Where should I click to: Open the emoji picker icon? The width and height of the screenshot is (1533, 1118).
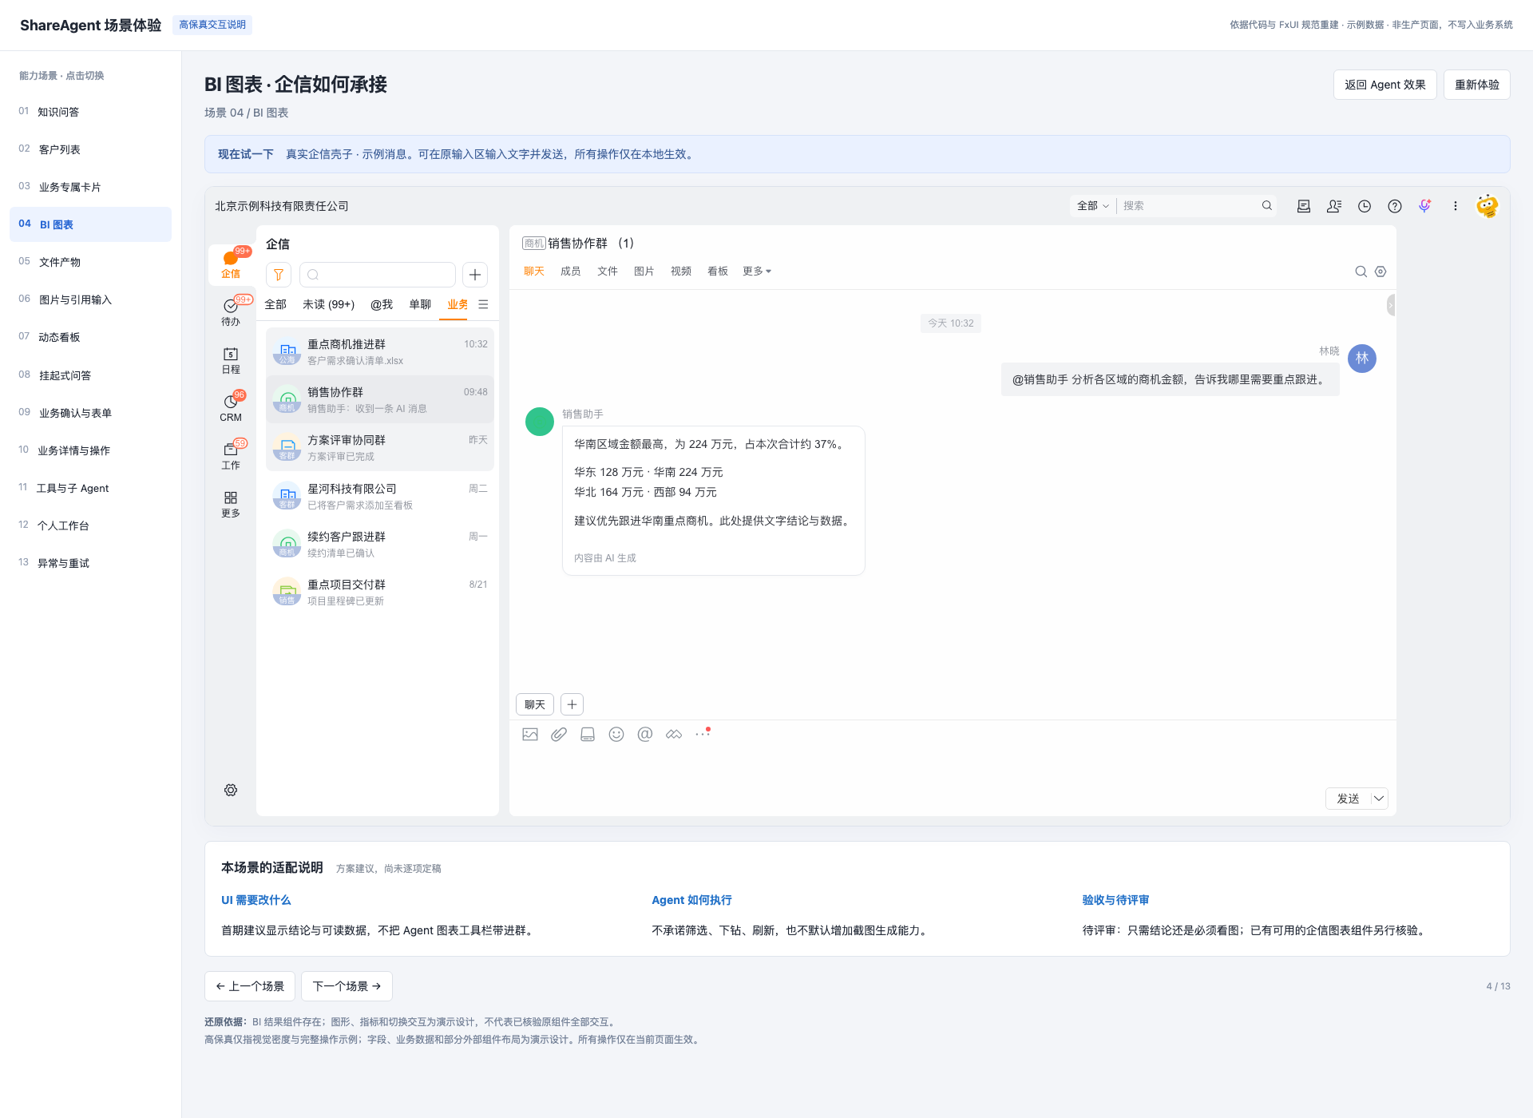point(616,734)
